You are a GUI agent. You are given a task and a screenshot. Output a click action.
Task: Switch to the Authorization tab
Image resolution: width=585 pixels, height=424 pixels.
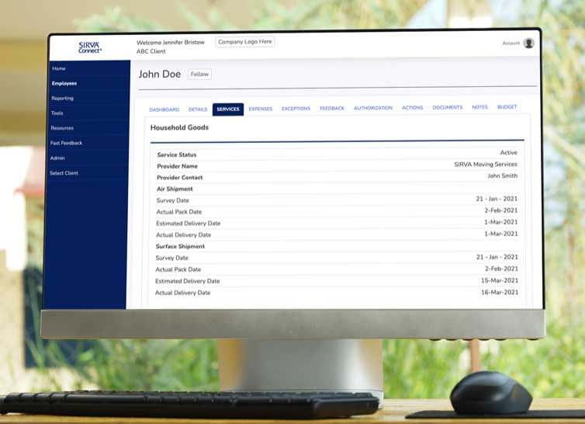click(373, 108)
